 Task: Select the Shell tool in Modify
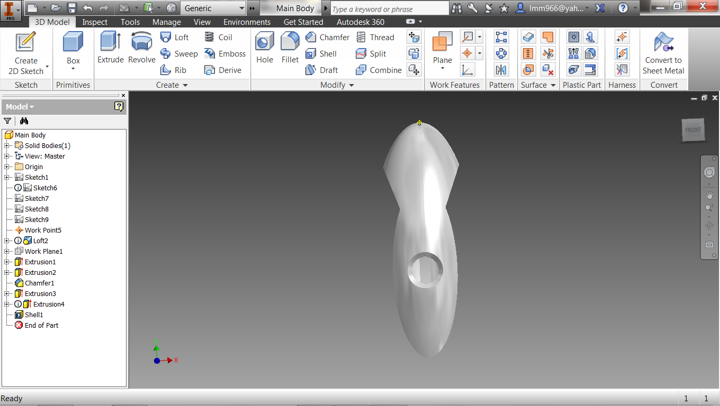click(x=321, y=53)
